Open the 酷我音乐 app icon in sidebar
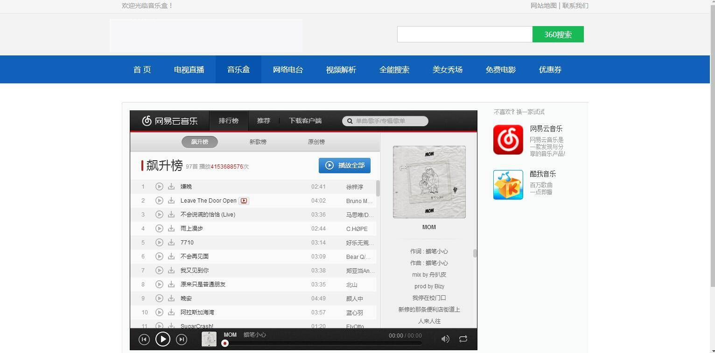The image size is (715, 353). click(x=508, y=184)
